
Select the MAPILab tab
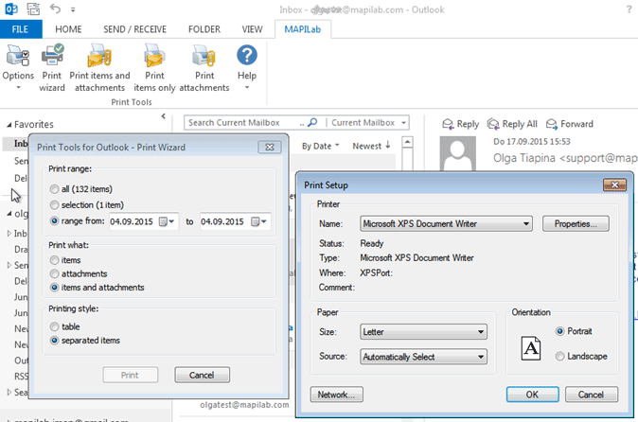coord(302,29)
